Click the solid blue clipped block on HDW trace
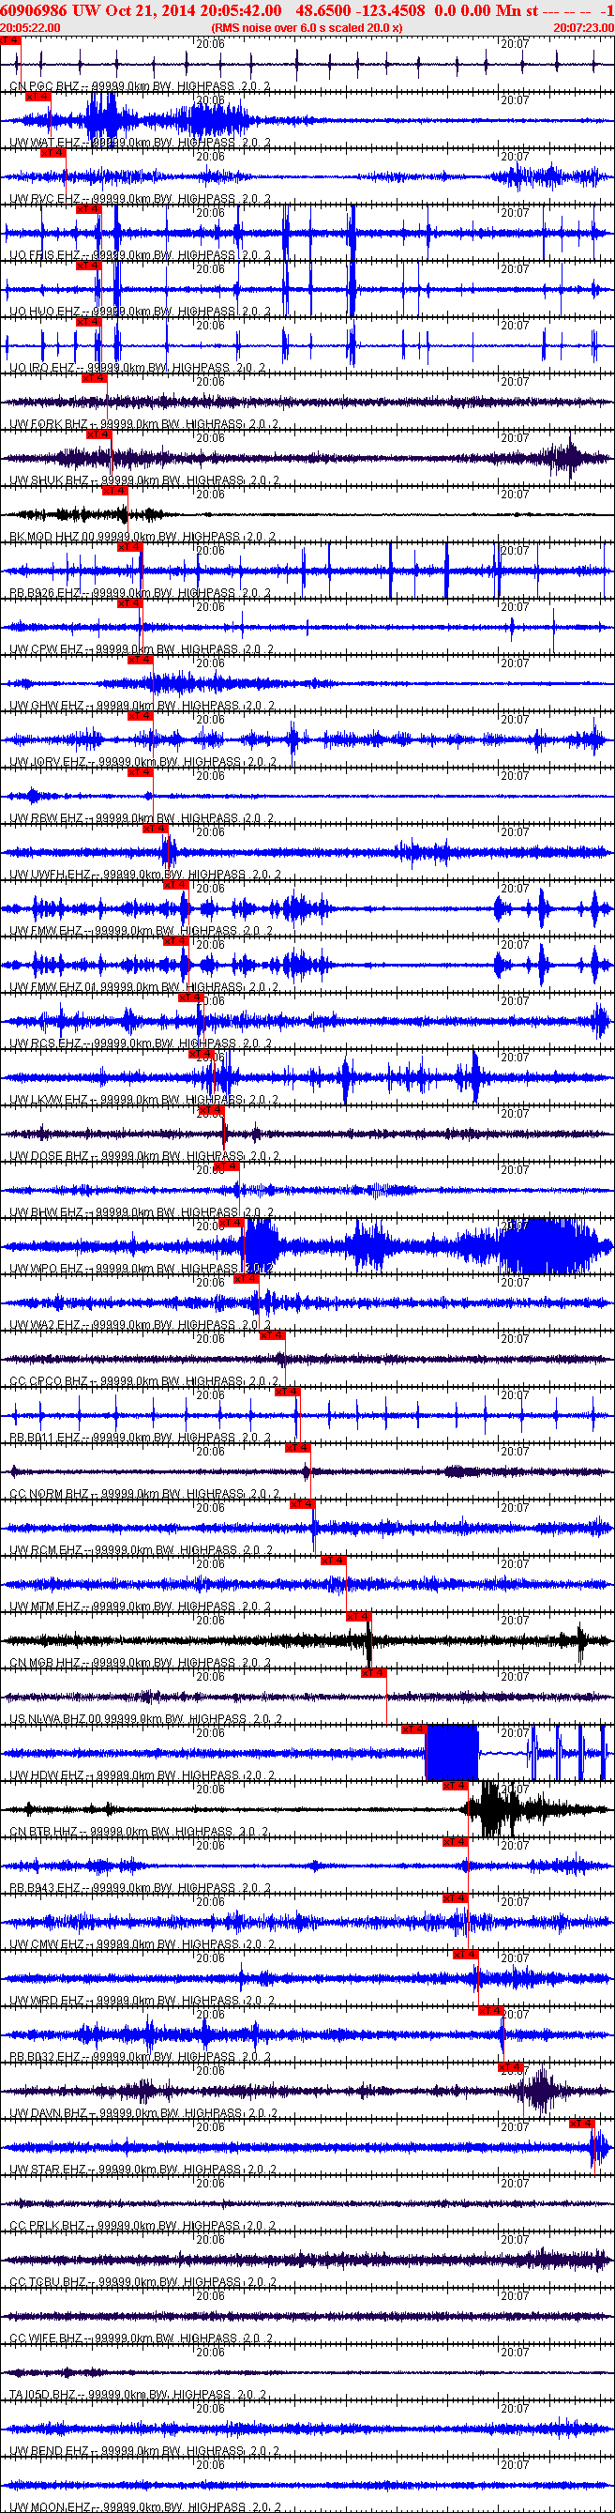The image size is (615, 2513). [x=452, y=1752]
